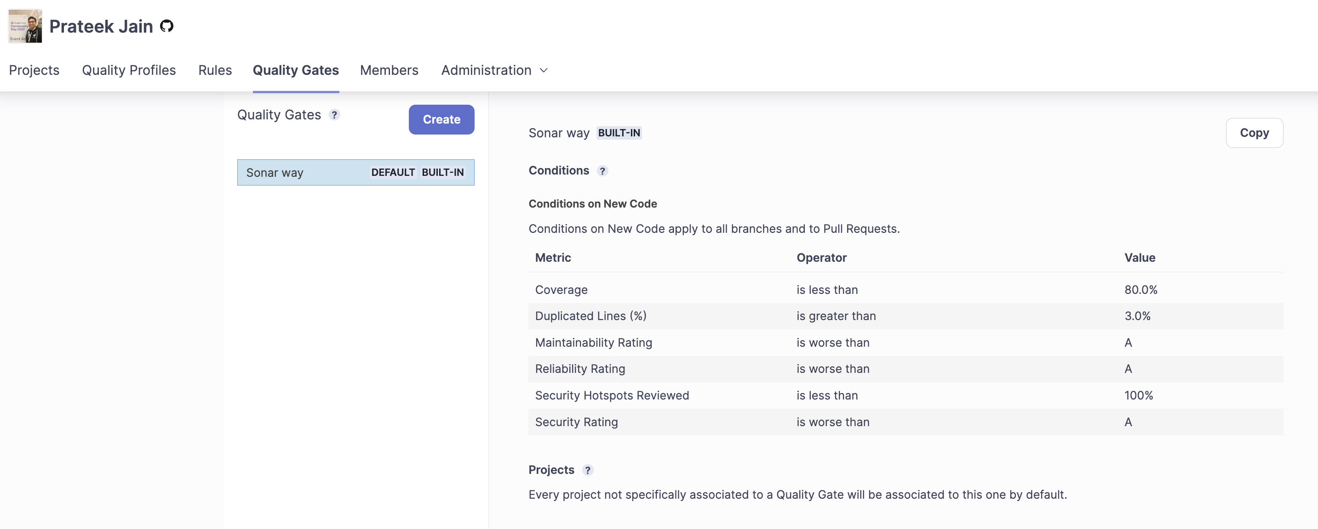Click the DEFAULT badge in Sonar way row
The height and width of the screenshot is (529, 1318).
pos(392,173)
